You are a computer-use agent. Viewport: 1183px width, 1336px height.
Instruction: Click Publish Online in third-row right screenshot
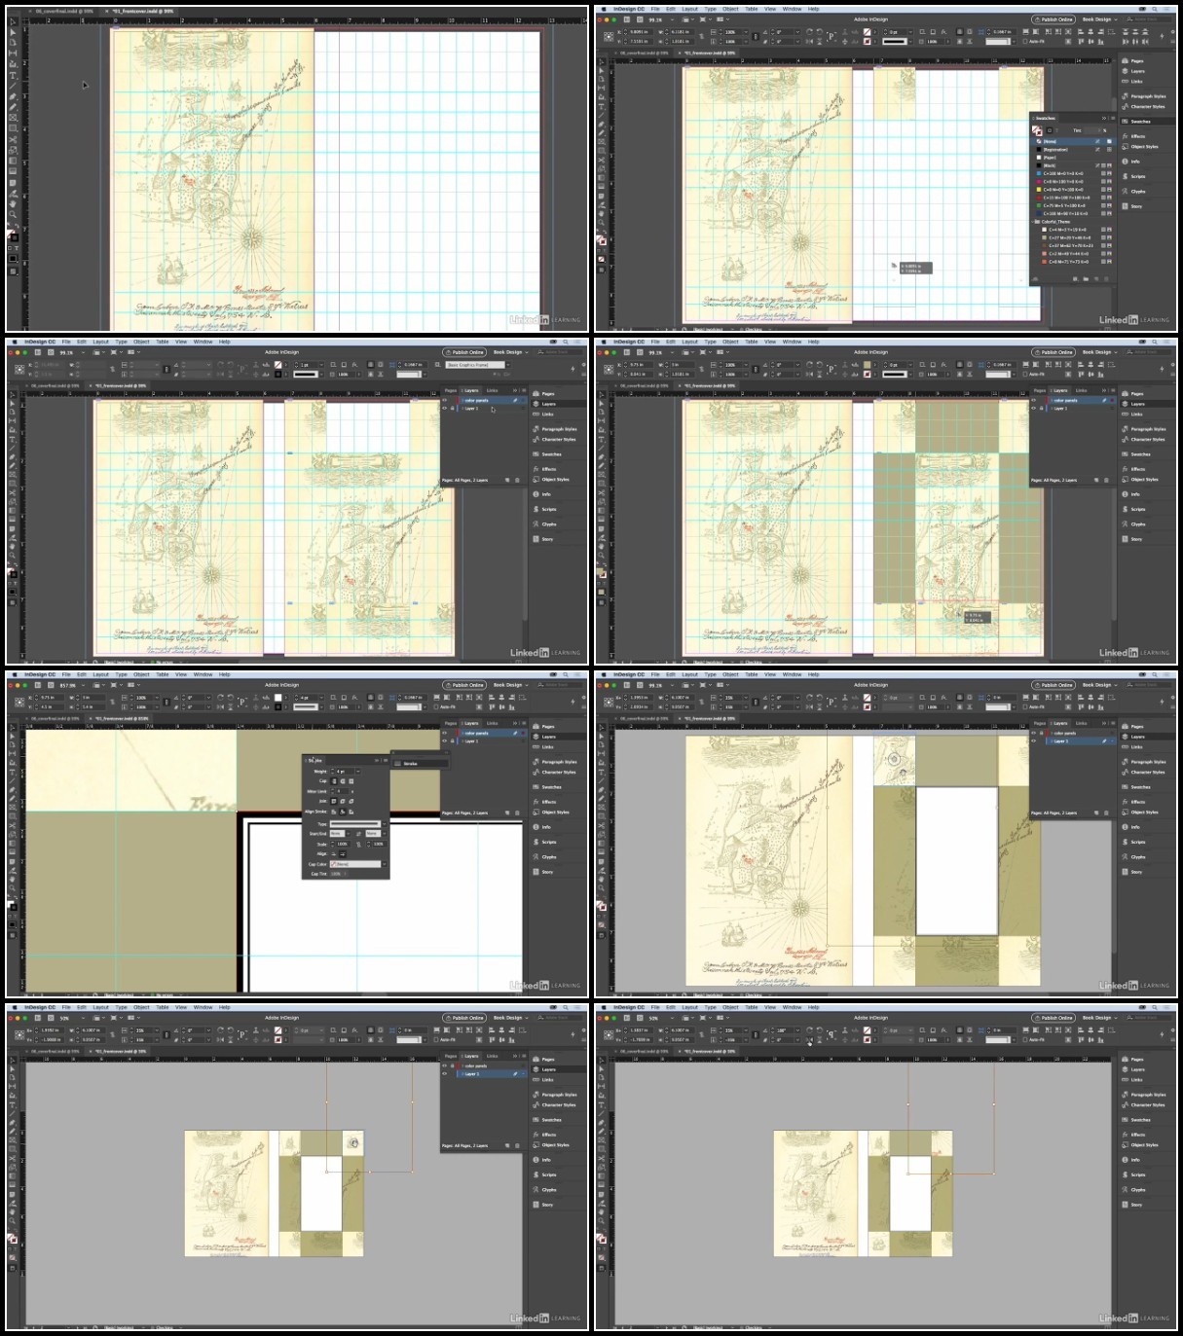pos(1054,685)
